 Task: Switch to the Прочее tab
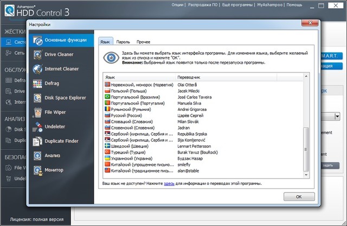click(143, 41)
